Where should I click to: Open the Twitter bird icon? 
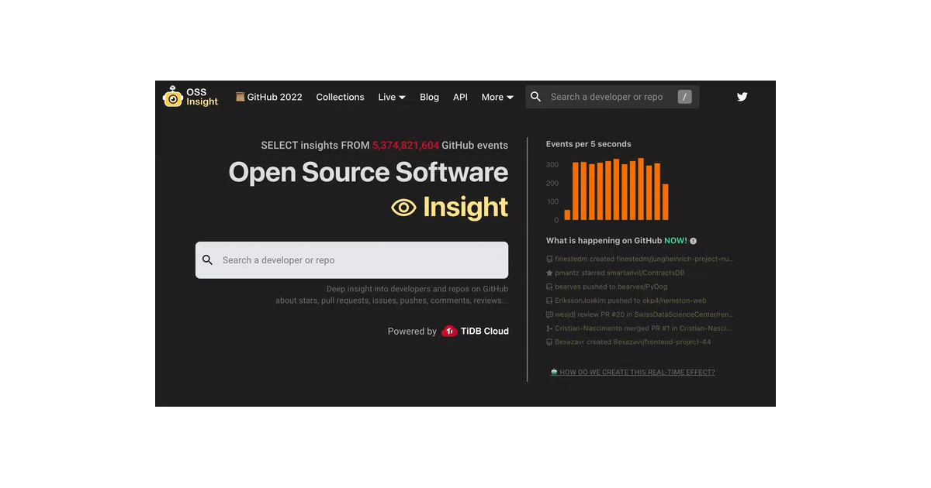(x=742, y=97)
